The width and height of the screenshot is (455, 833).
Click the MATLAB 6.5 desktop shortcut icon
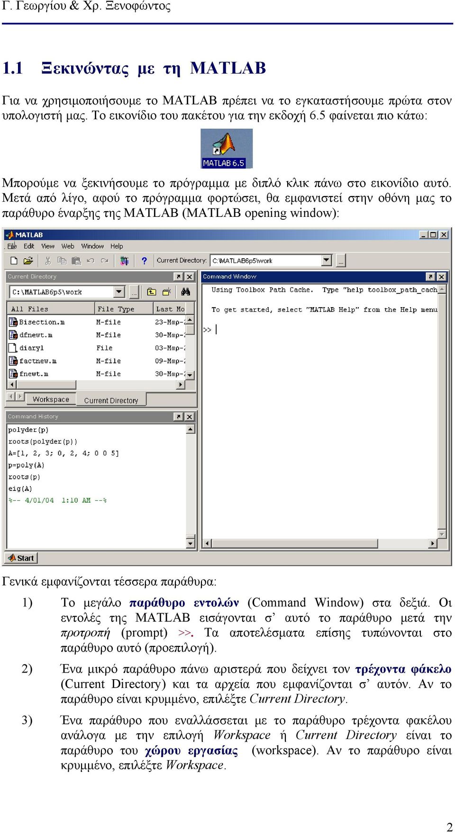tap(226, 149)
